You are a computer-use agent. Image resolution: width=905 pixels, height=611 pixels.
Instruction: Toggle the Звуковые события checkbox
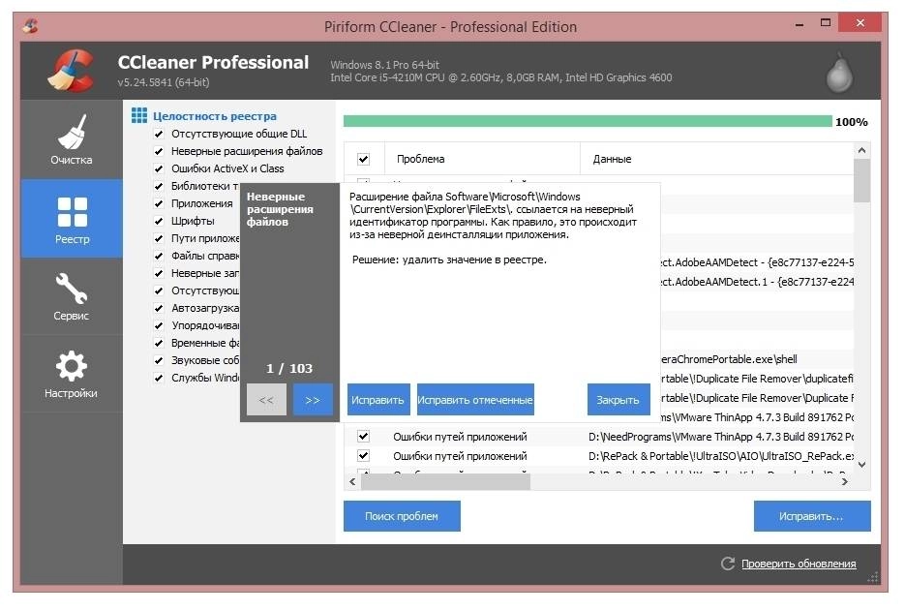(158, 360)
